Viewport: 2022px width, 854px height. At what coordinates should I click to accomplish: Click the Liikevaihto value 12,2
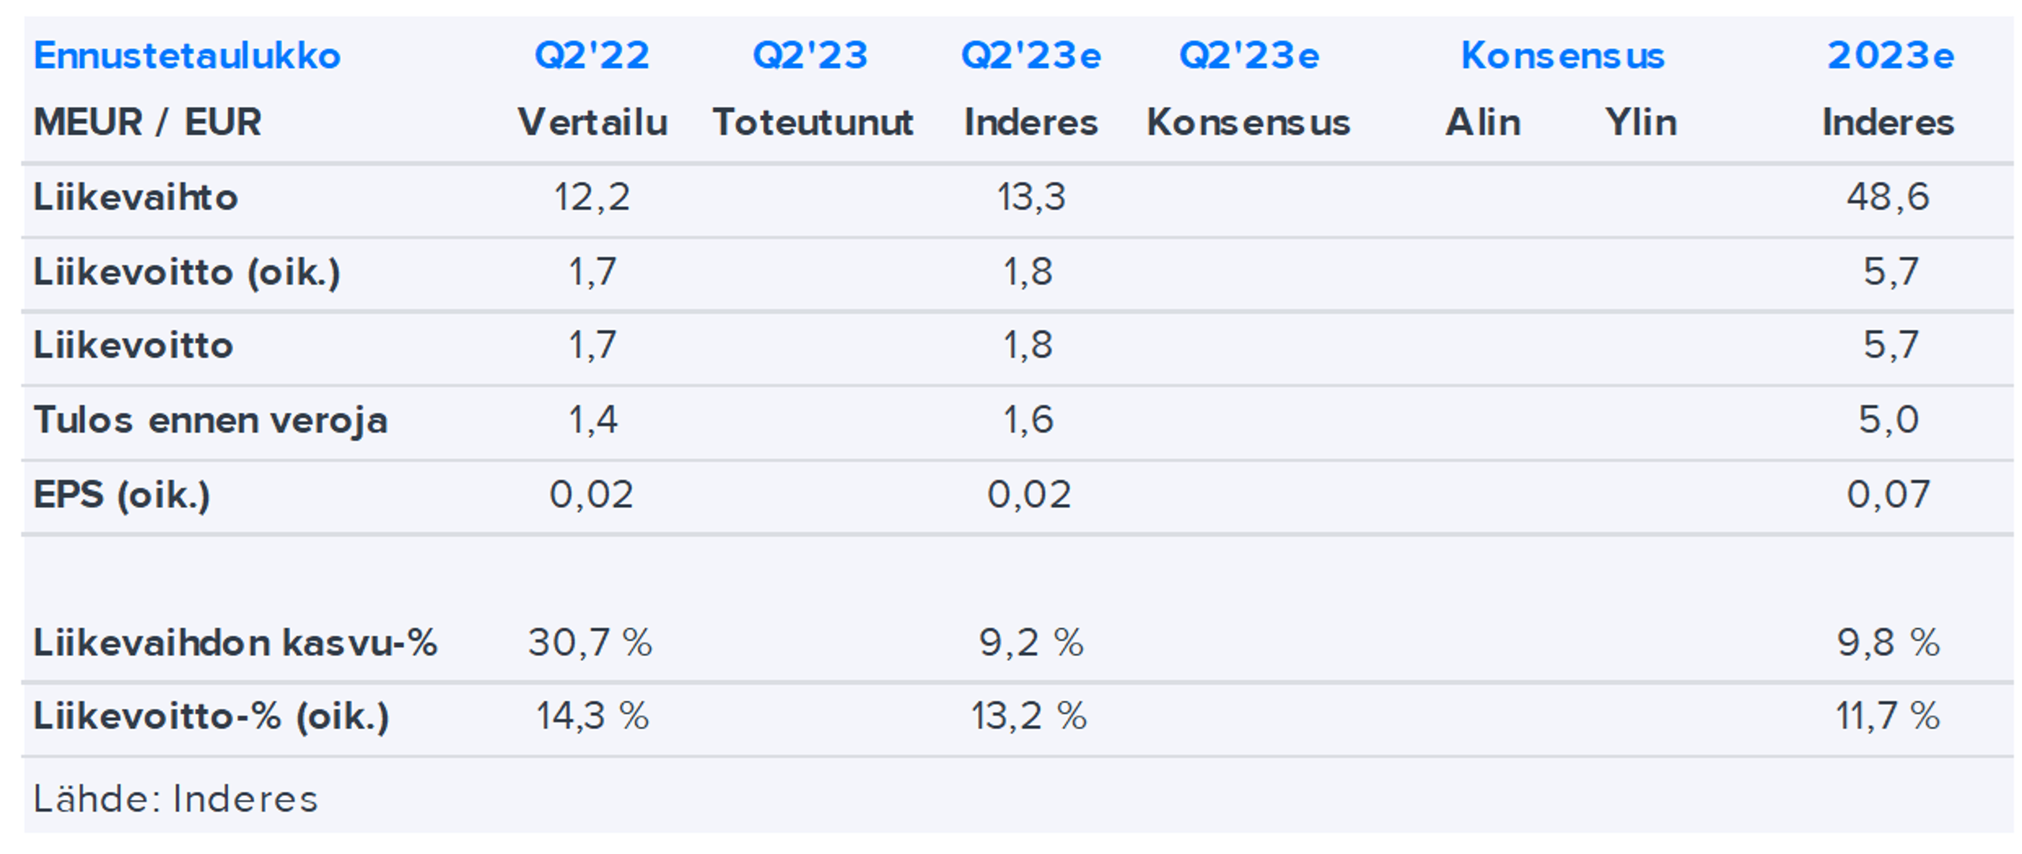[592, 197]
